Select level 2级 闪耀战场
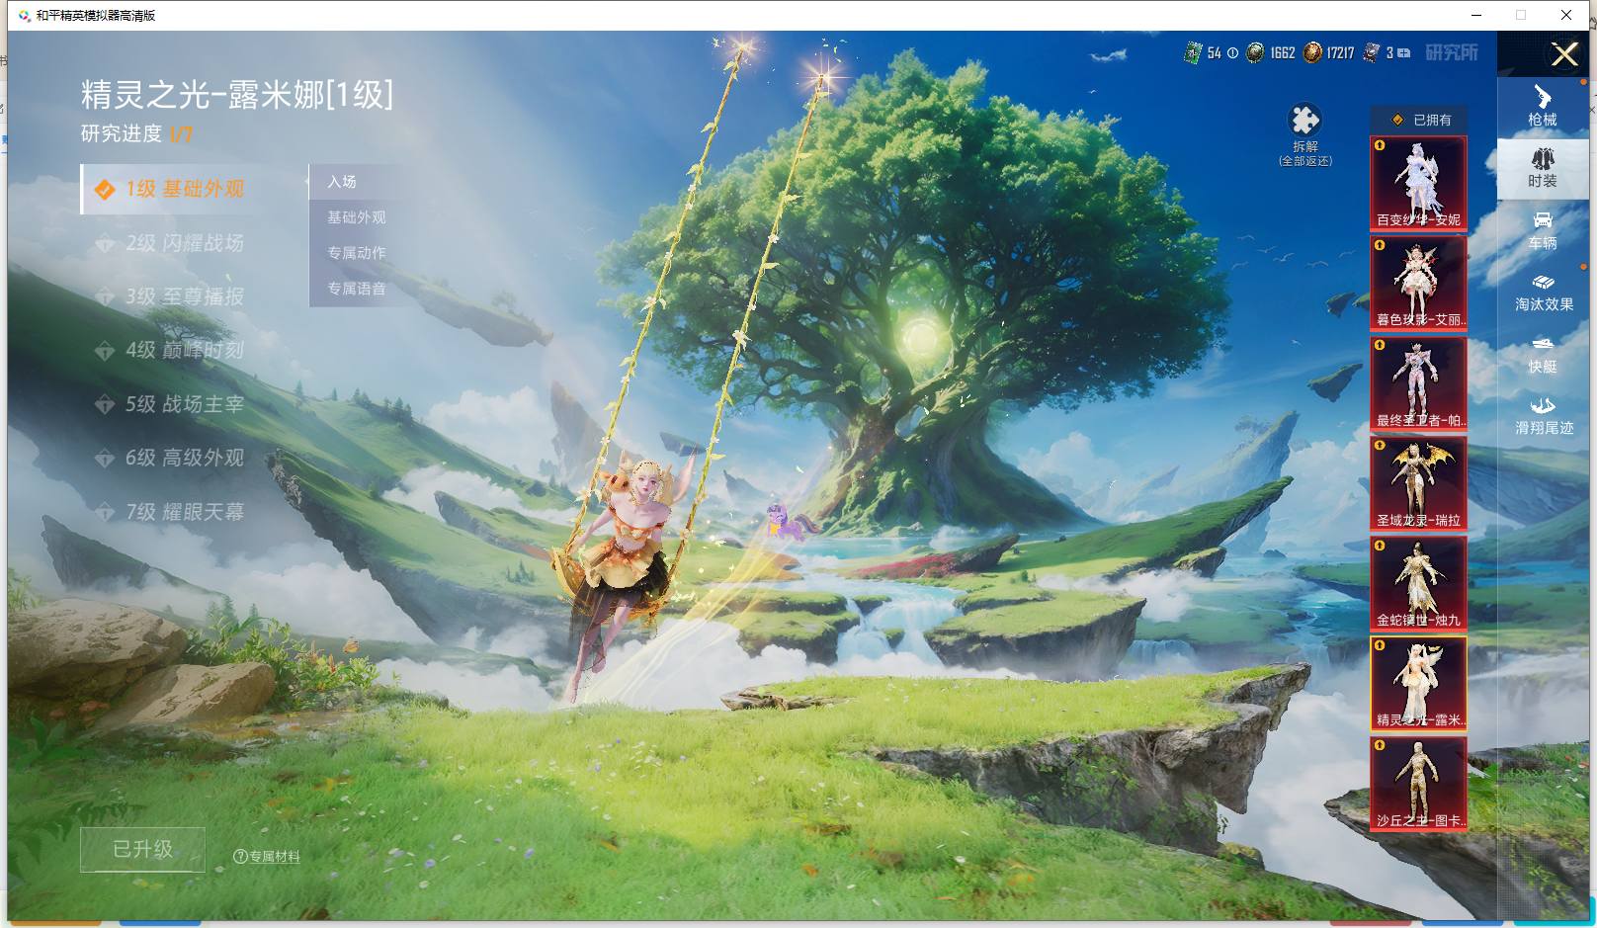This screenshot has height=928, width=1597. (x=168, y=243)
